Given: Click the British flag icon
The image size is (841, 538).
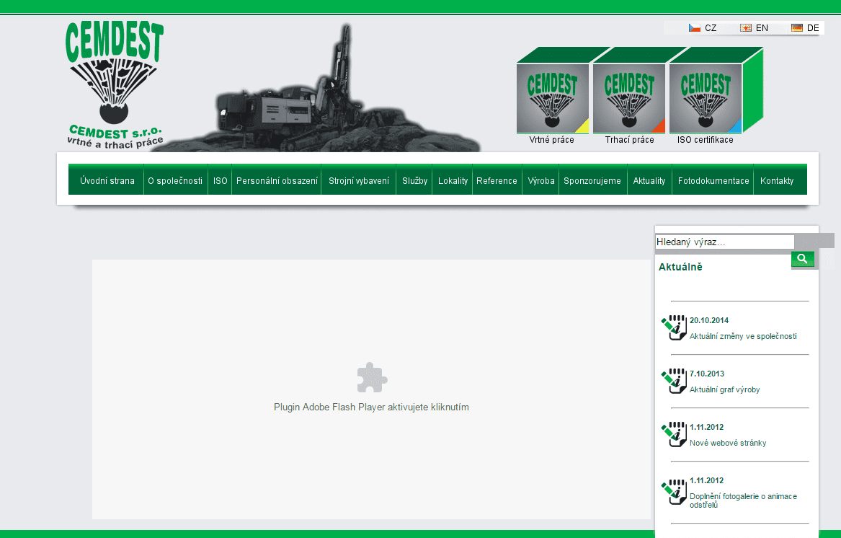Looking at the screenshot, I should coord(746,28).
